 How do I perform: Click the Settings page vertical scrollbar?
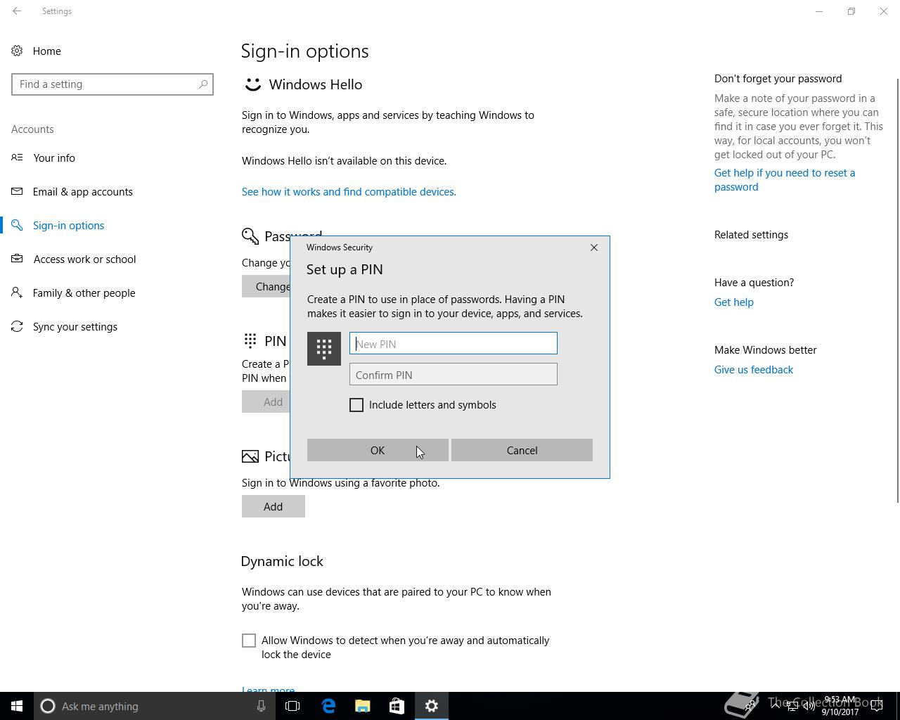(x=896, y=290)
